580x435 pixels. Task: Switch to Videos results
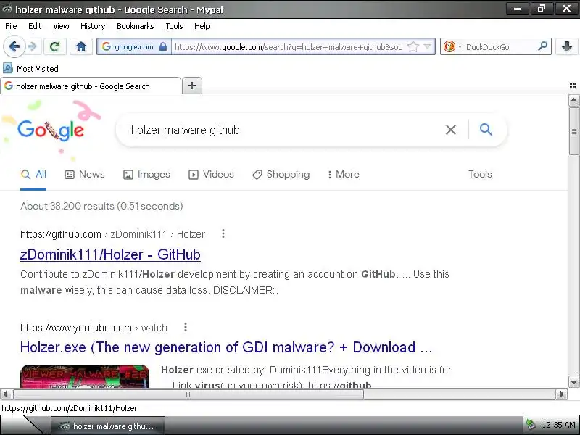click(211, 174)
